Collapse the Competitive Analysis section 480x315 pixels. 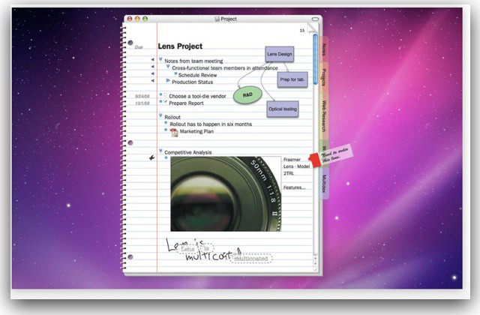pos(160,151)
